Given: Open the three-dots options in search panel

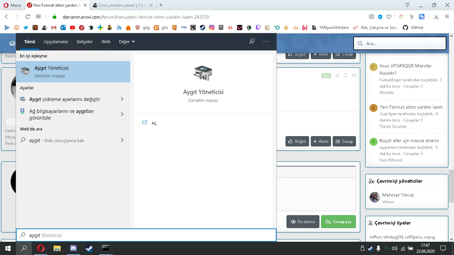Looking at the screenshot, I should 266,42.
